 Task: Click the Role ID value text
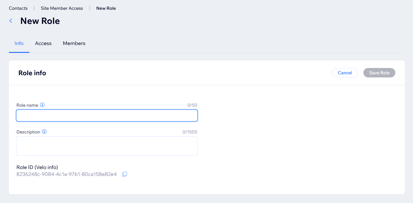tap(67, 174)
